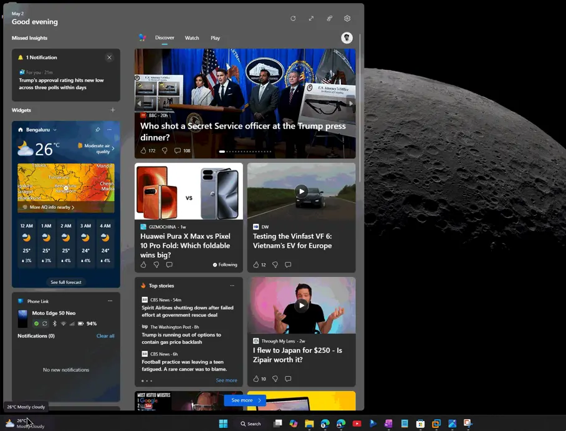Go to next featured story arrow
Viewport: 566px width, 431px height.
[351, 104]
